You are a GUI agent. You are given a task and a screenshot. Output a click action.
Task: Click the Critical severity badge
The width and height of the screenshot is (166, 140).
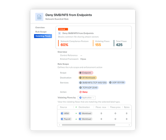pos(63,29)
